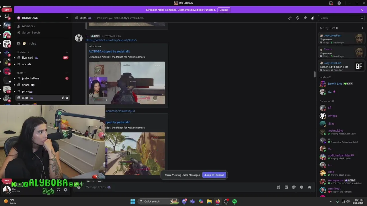Viewport: 367px width, 206px height.
Task: Expand the BOBATOWN server menu
Action: tap(43, 18)
